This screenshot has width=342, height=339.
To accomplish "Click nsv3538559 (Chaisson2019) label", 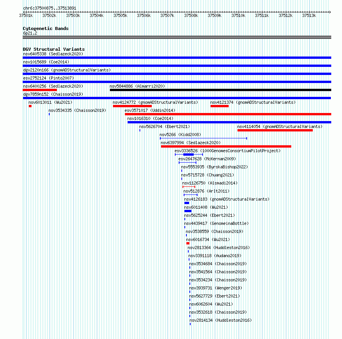I will [214, 231].
